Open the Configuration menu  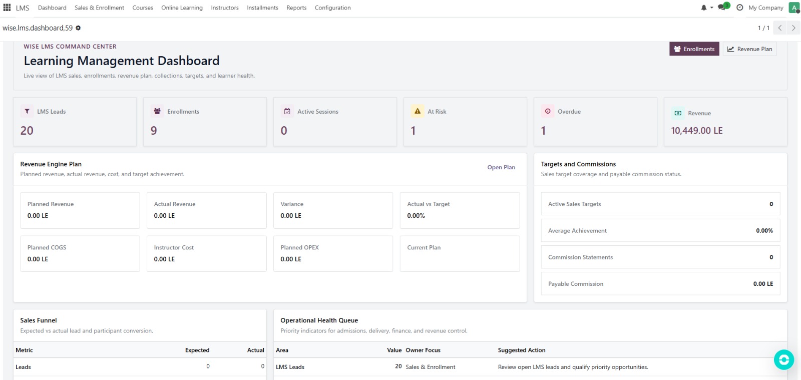[x=332, y=8]
